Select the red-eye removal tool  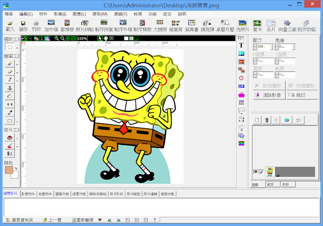[x=10, y=137]
